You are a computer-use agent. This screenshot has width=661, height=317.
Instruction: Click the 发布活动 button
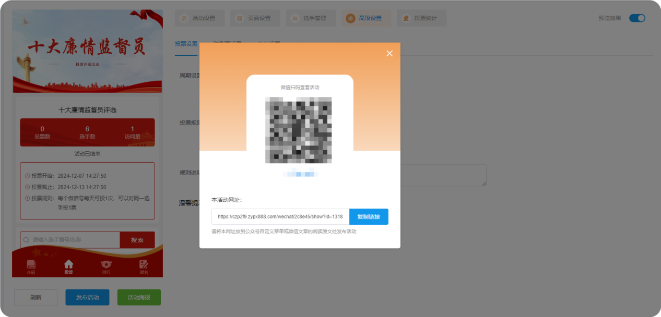87,297
